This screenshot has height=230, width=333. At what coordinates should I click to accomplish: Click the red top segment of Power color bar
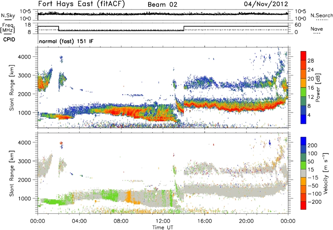303,56
